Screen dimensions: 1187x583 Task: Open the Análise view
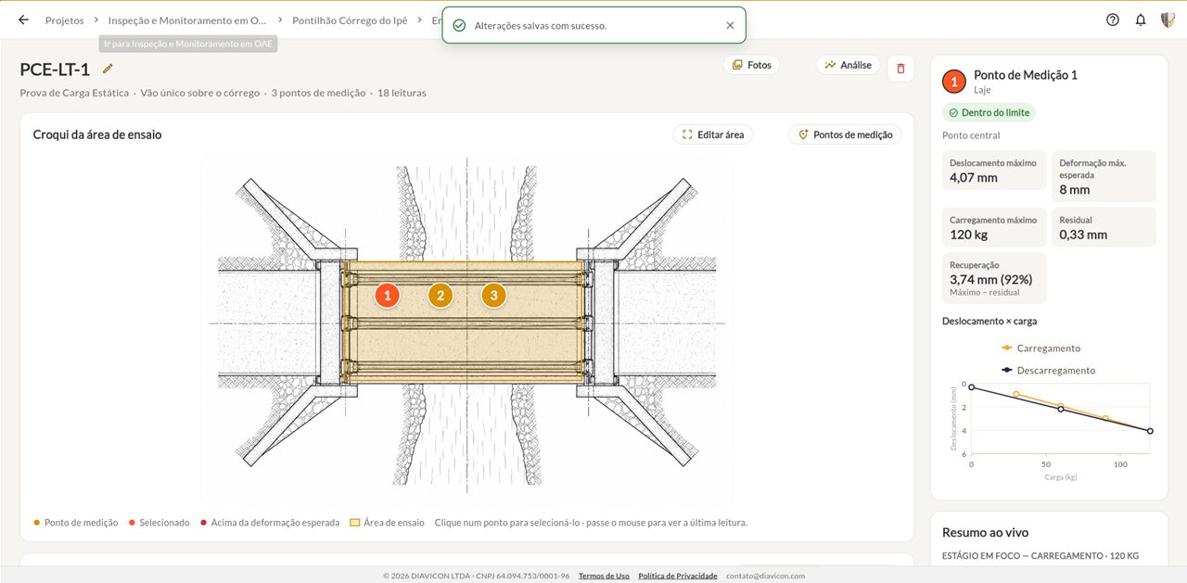point(848,65)
